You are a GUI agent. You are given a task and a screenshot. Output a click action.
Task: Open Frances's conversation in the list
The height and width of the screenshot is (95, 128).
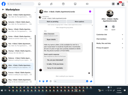click(x=17, y=74)
